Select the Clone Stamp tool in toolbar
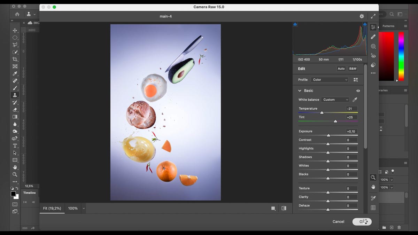Screen dimensions: 418x235 pos(15,95)
